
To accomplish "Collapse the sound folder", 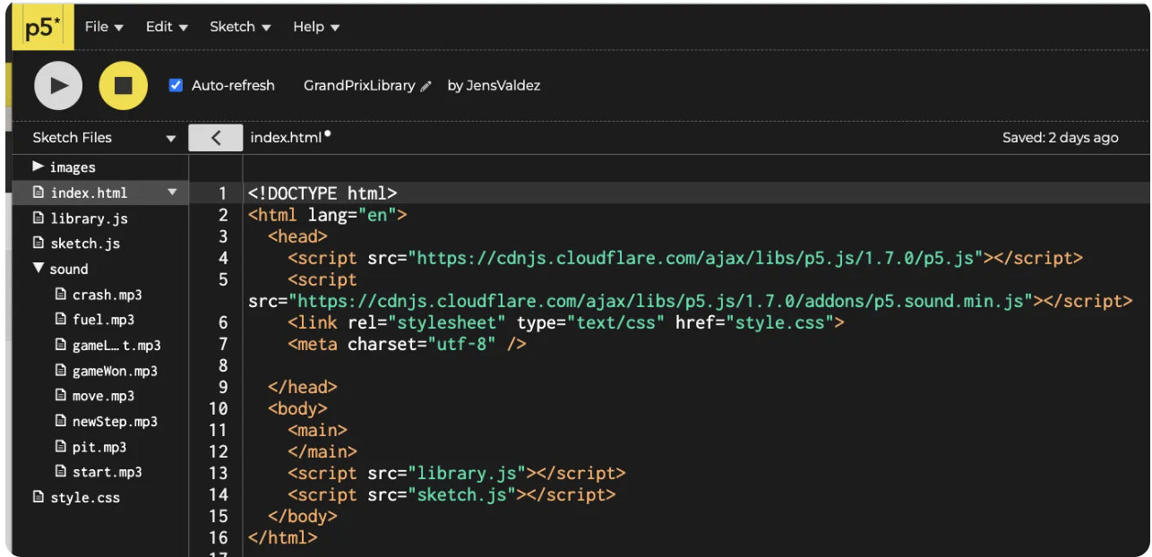I will click(38, 269).
